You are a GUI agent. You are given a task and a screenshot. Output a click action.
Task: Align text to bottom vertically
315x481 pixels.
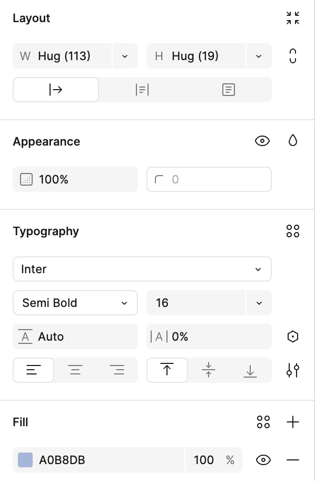click(x=250, y=370)
